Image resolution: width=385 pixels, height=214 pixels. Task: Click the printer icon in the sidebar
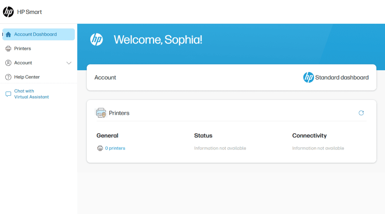click(8, 48)
